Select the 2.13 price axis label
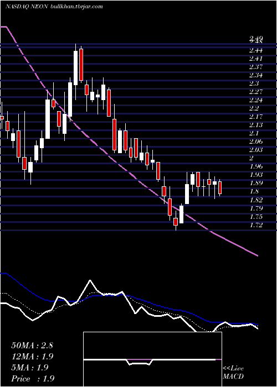 (256, 125)
